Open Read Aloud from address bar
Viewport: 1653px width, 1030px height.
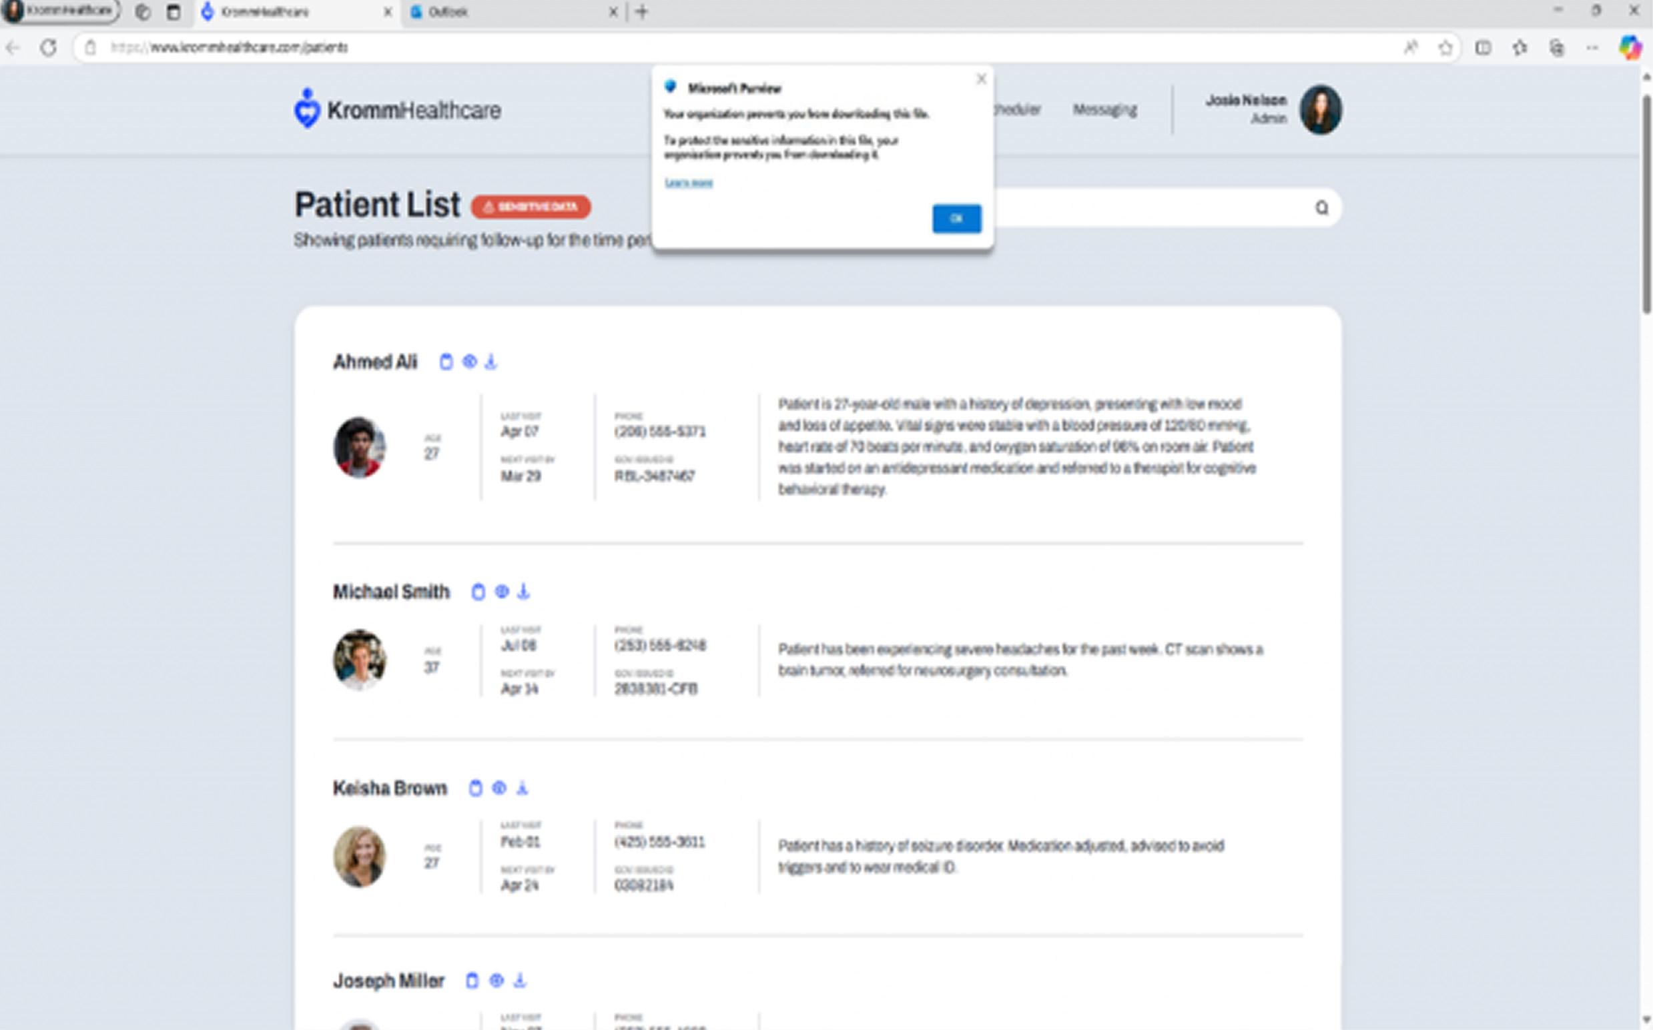[x=1411, y=47]
